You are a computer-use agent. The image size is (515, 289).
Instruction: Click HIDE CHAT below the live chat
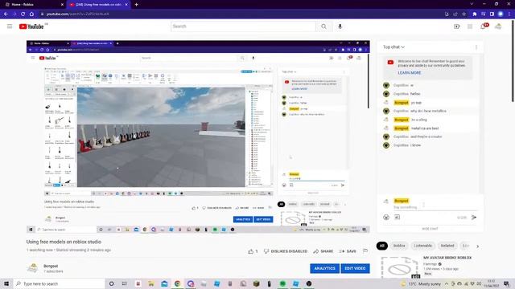[430, 229]
